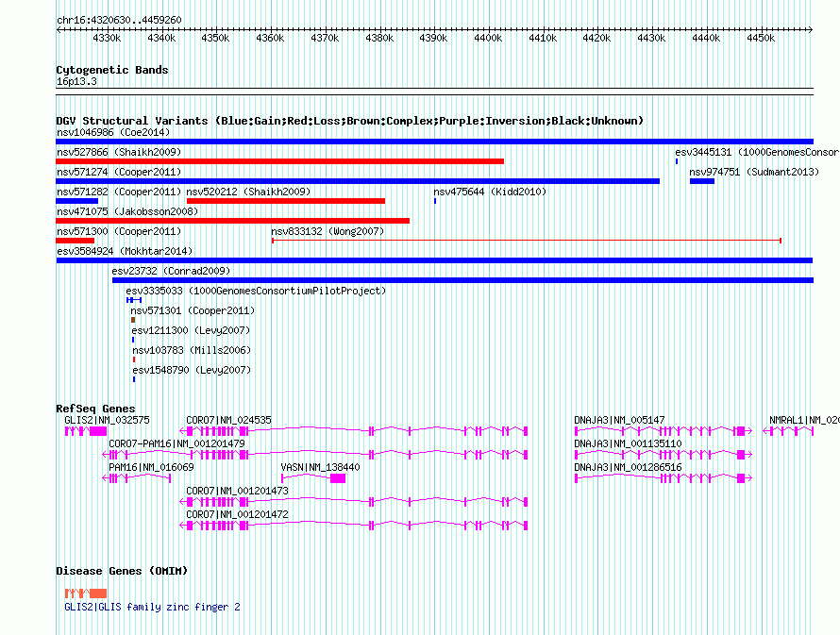Open variant nsv974751 (Sudmant2013) label

click(754, 172)
